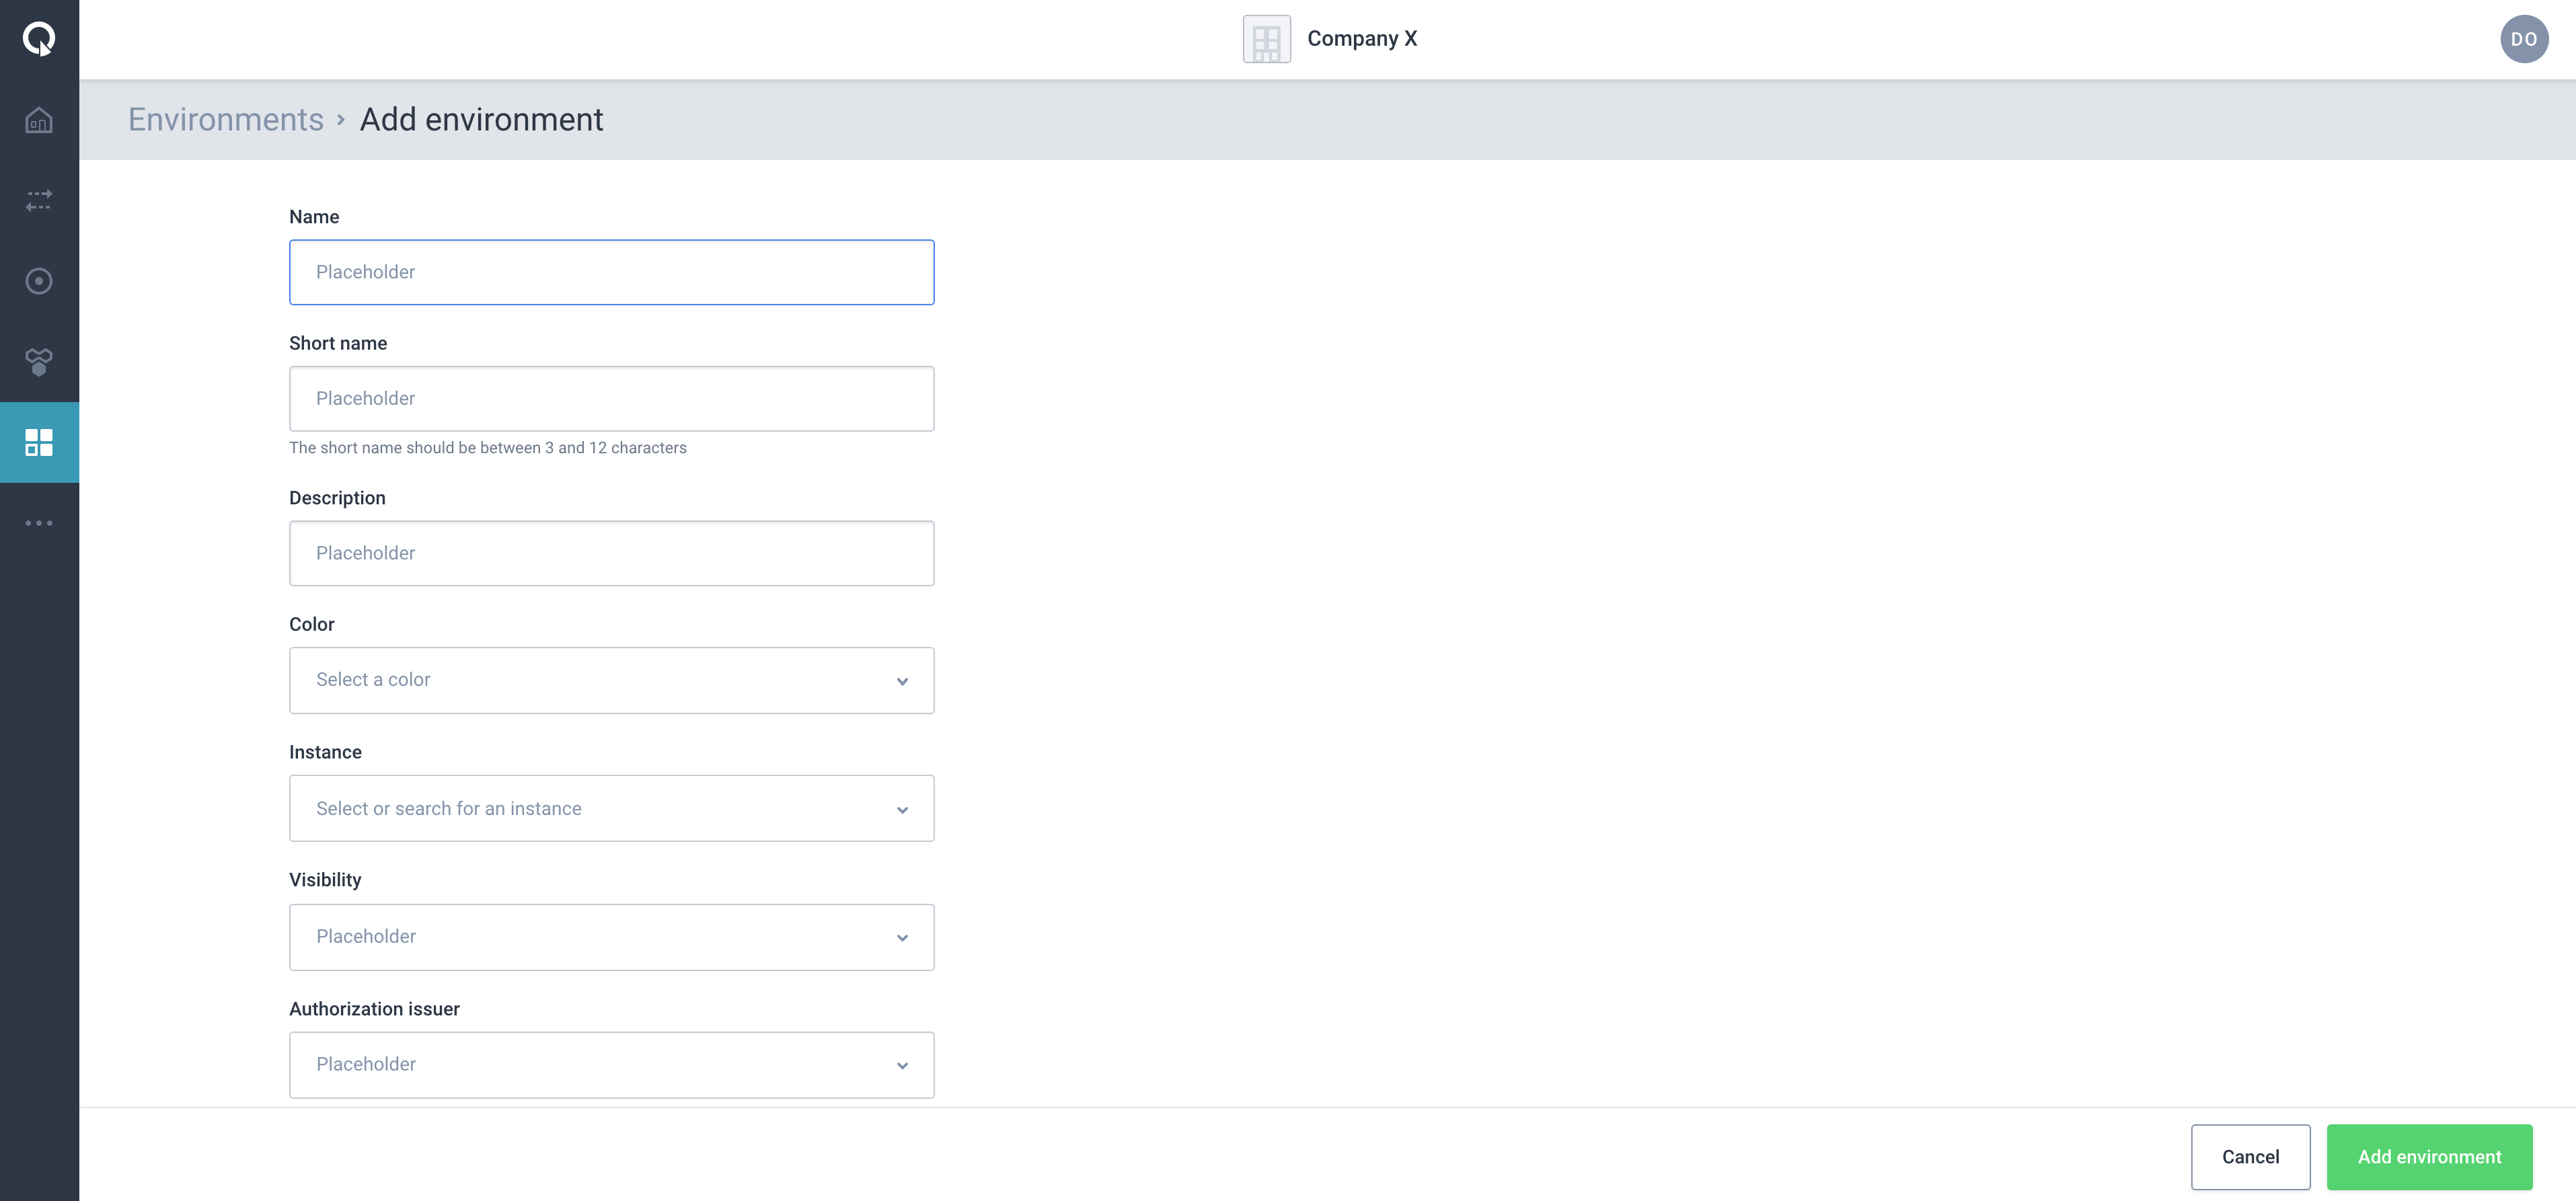Click the Name field label
This screenshot has height=1201, width=2576.
coord(314,217)
